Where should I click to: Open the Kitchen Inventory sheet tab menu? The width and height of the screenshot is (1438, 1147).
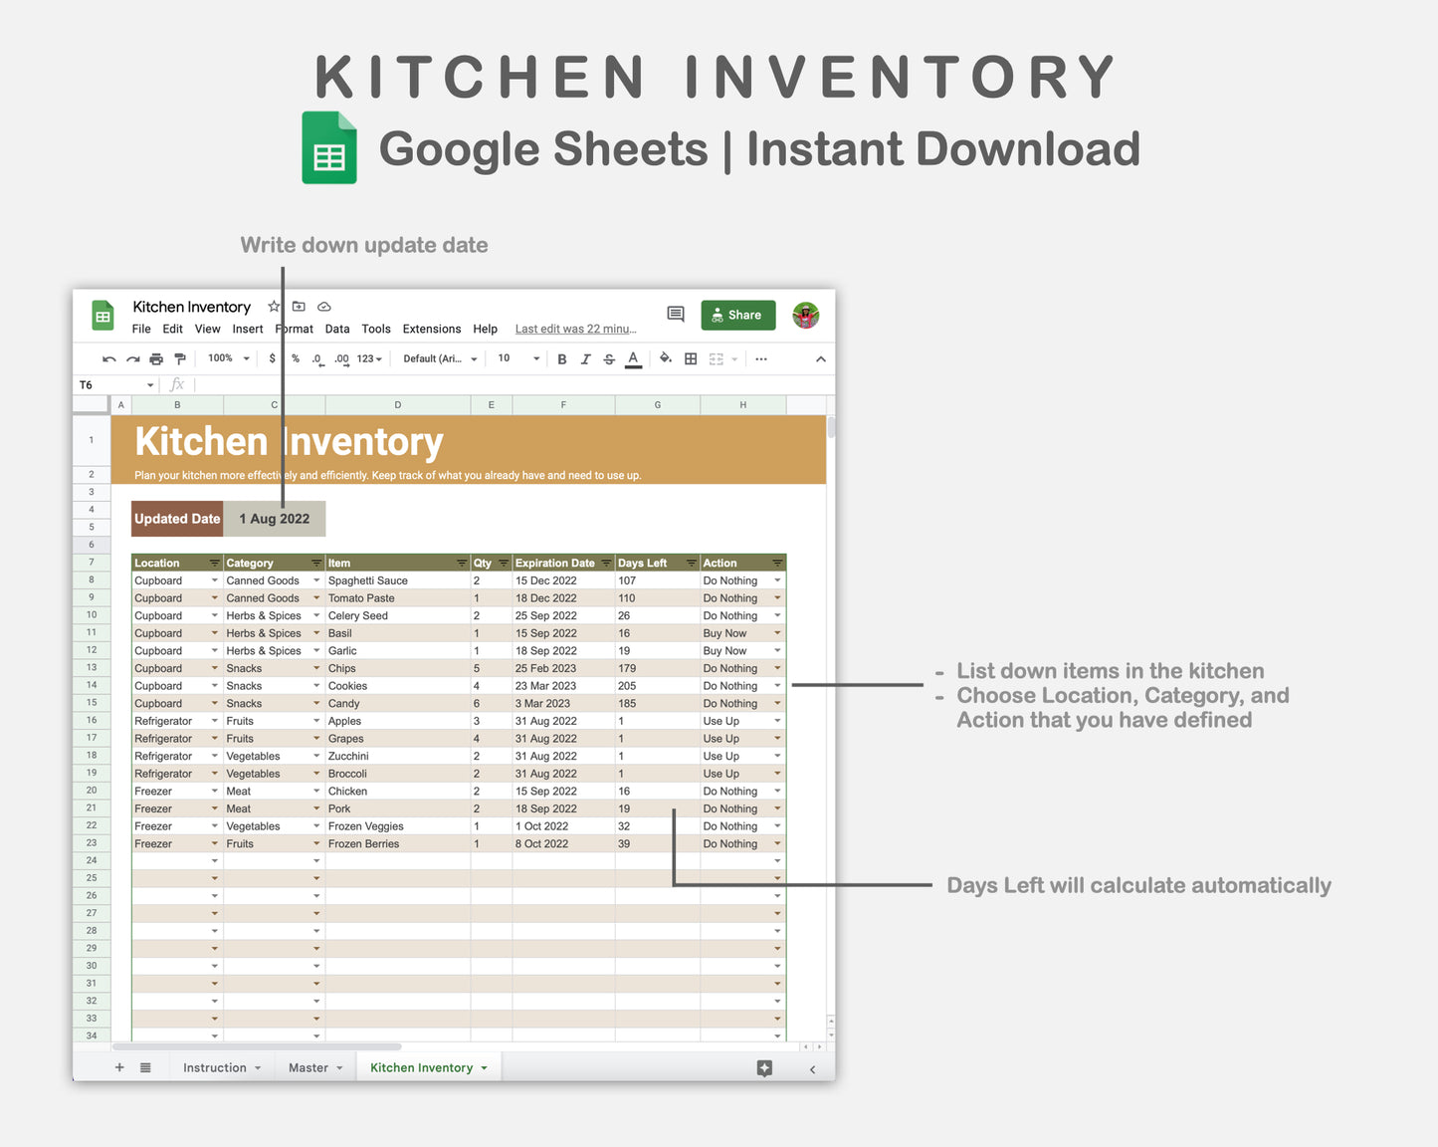coord(482,1066)
